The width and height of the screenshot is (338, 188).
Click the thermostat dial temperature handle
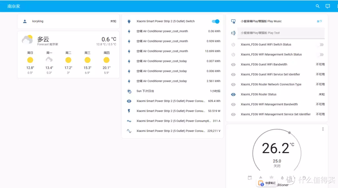coord(289,133)
